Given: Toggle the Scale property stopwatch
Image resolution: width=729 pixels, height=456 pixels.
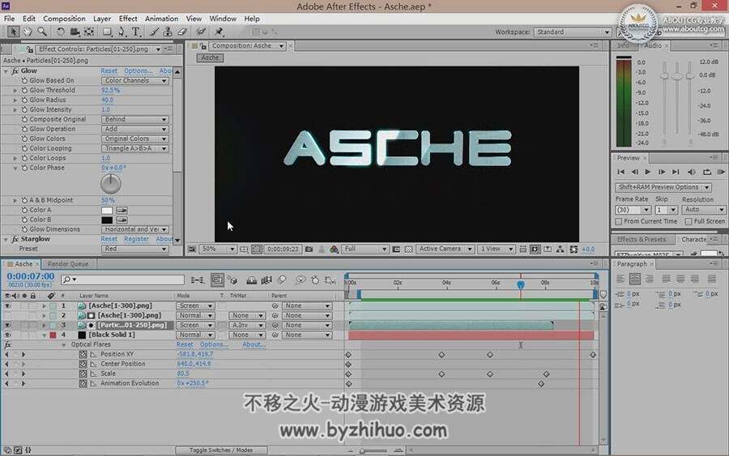Looking at the screenshot, I should [83, 373].
